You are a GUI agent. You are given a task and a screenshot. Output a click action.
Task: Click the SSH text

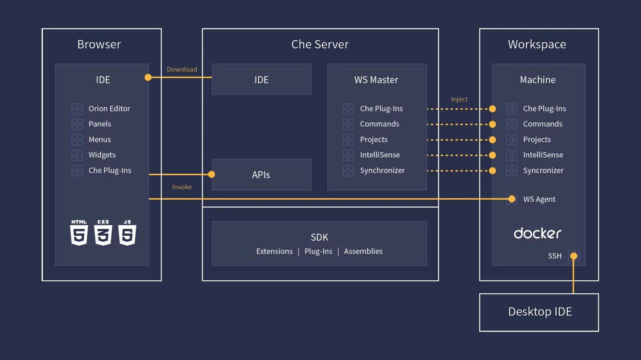(x=555, y=256)
